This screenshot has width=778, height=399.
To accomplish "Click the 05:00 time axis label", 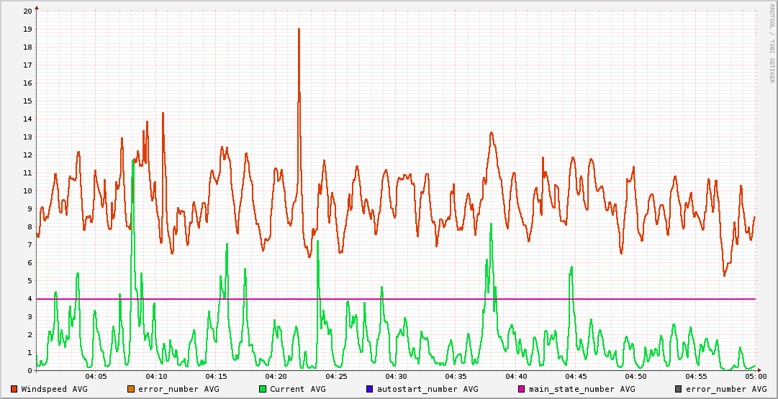I will click(755, 377).
